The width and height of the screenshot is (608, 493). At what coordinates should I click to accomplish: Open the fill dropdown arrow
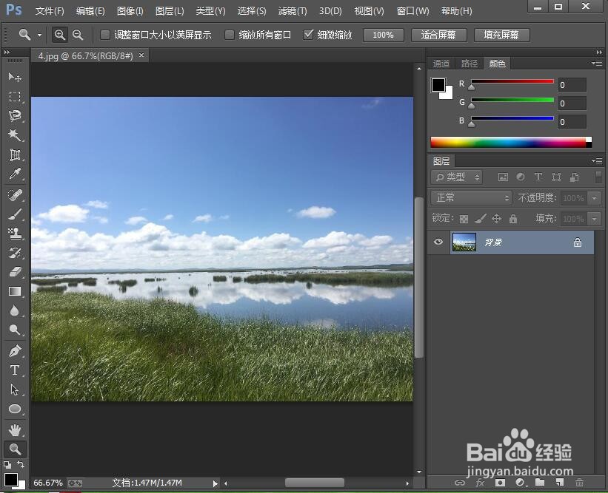click(595, 219)
